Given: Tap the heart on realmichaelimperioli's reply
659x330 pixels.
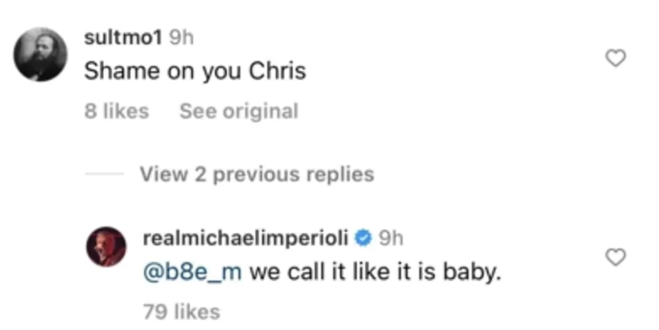Looking at the screenshot, I should (615, 257).
